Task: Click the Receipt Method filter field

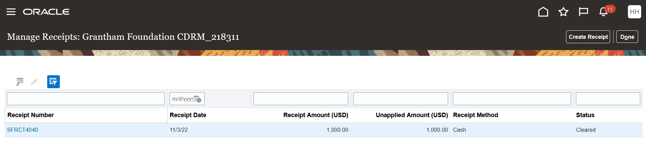Action: tap(512, 99)
